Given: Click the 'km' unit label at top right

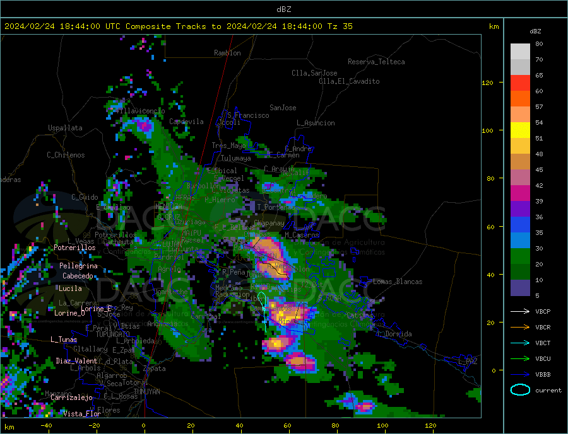Looking at the screenshot, I should [x=494, y=26].
